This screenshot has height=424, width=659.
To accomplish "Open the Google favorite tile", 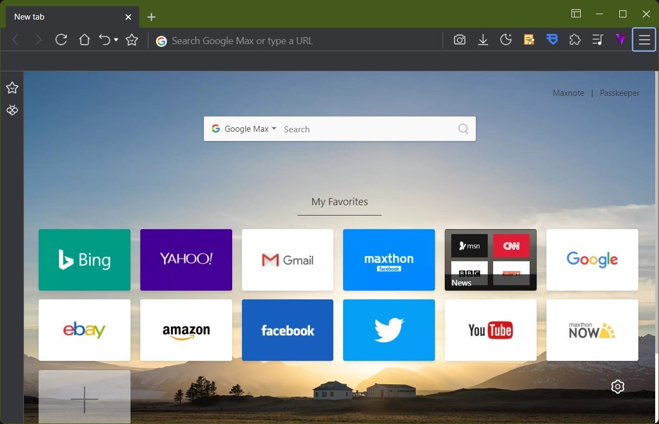I will [592, 260].
